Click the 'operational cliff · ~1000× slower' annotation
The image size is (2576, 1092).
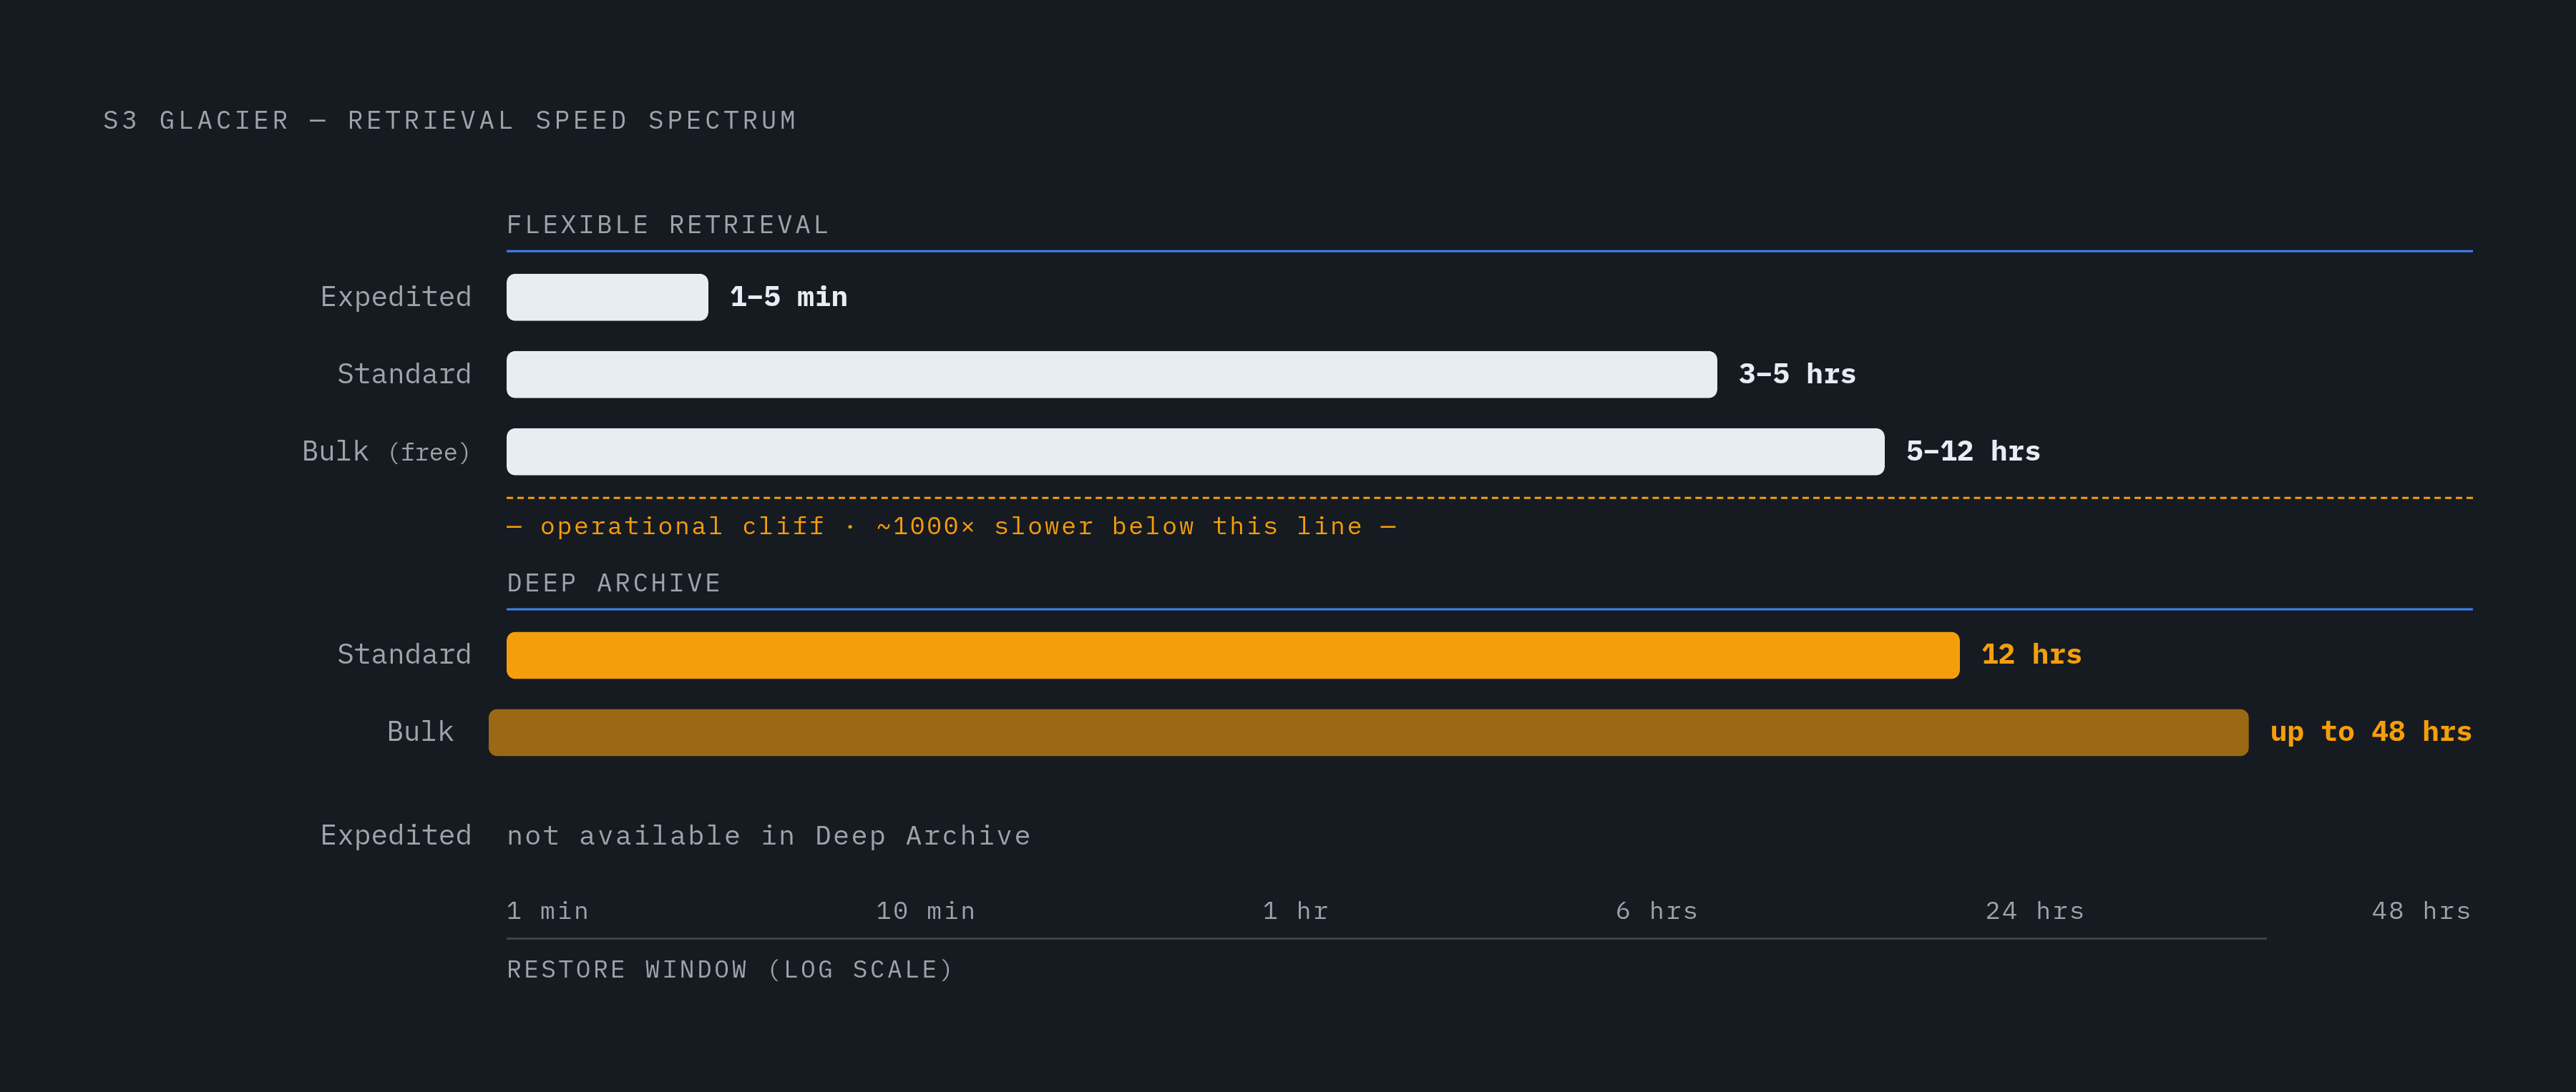pyautogui.click(x=951, y=526)
